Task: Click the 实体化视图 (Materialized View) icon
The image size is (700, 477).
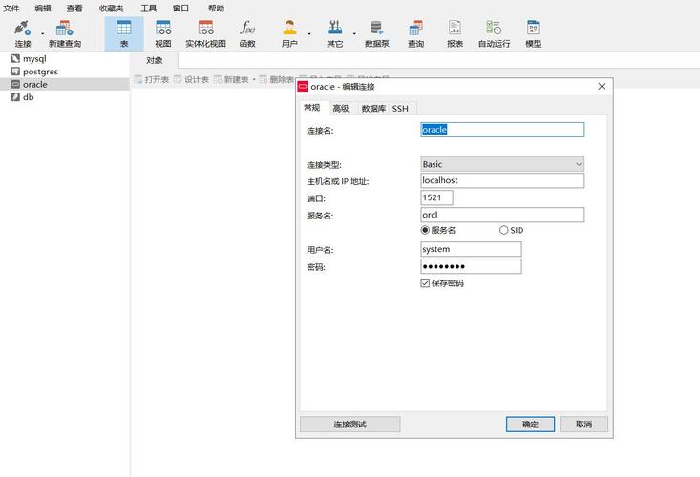Action: click(x=206, y=33)
